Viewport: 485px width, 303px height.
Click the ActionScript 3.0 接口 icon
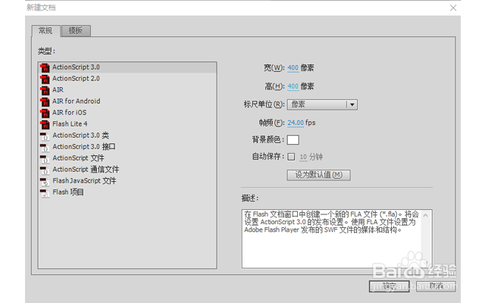coord(45,148)
